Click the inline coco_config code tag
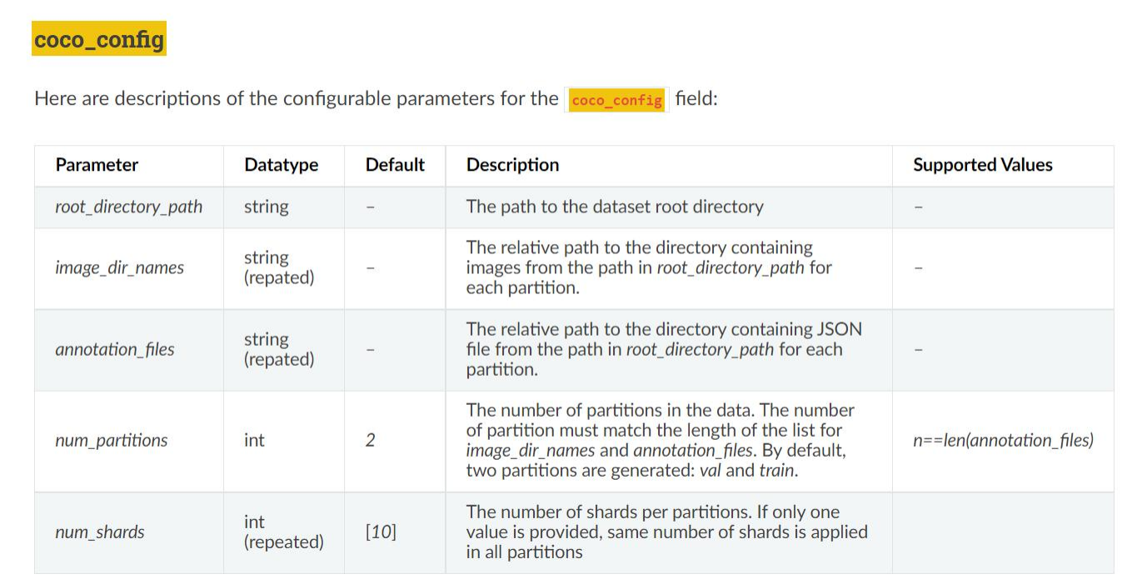This screenshot has width=1137, height=584. point(617,100)
